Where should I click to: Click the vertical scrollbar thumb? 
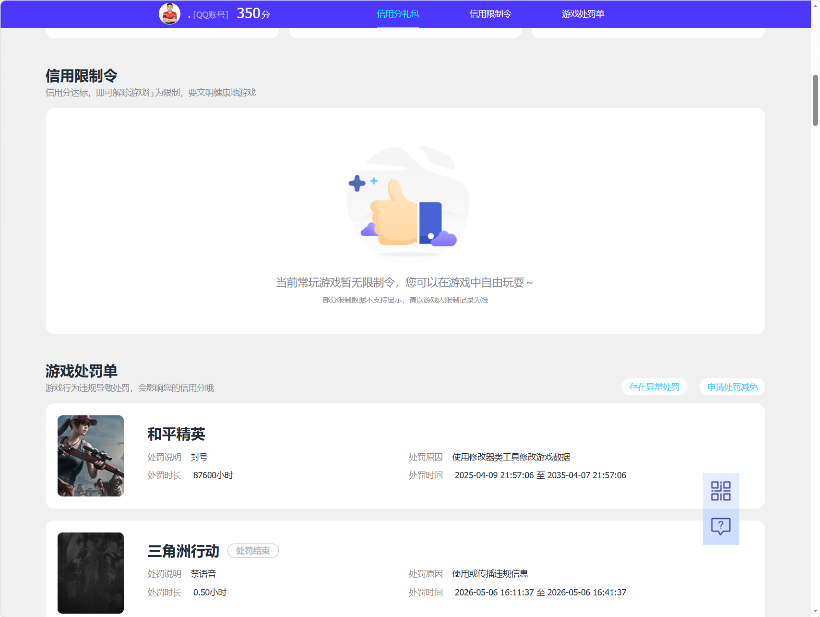815,100
